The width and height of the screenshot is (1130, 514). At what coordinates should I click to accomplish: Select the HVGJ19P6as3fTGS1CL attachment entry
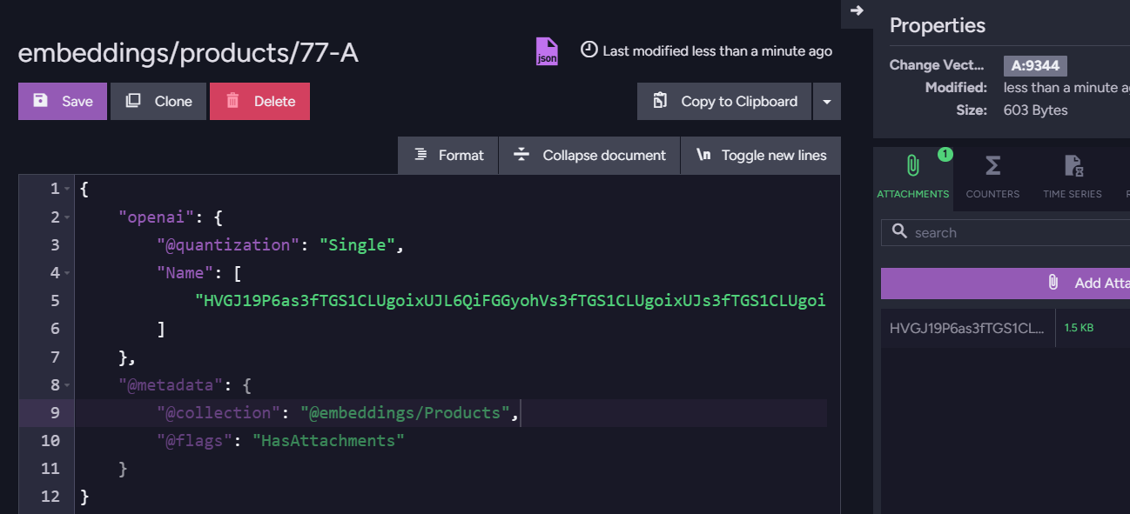click(967, 328)
